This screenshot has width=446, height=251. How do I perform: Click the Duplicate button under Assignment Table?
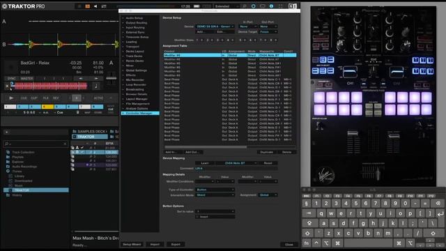(x=266, y=152)
